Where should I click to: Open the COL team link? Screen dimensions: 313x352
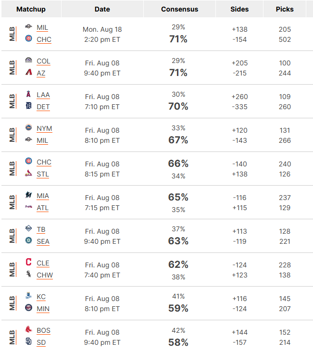point(44,61)
